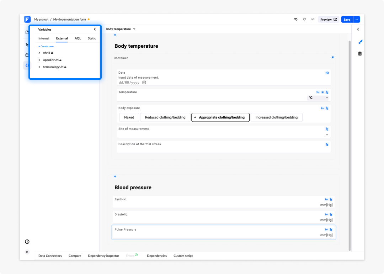Switch to the AQL variables tab
The height and width of the screenshot is (274, 384).
coord(78,38)
